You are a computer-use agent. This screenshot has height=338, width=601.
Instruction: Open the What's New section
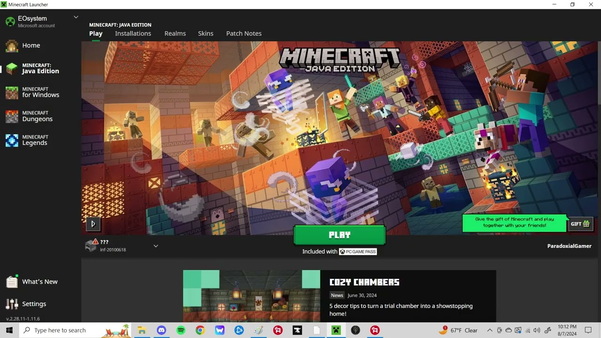click(39, 282)
